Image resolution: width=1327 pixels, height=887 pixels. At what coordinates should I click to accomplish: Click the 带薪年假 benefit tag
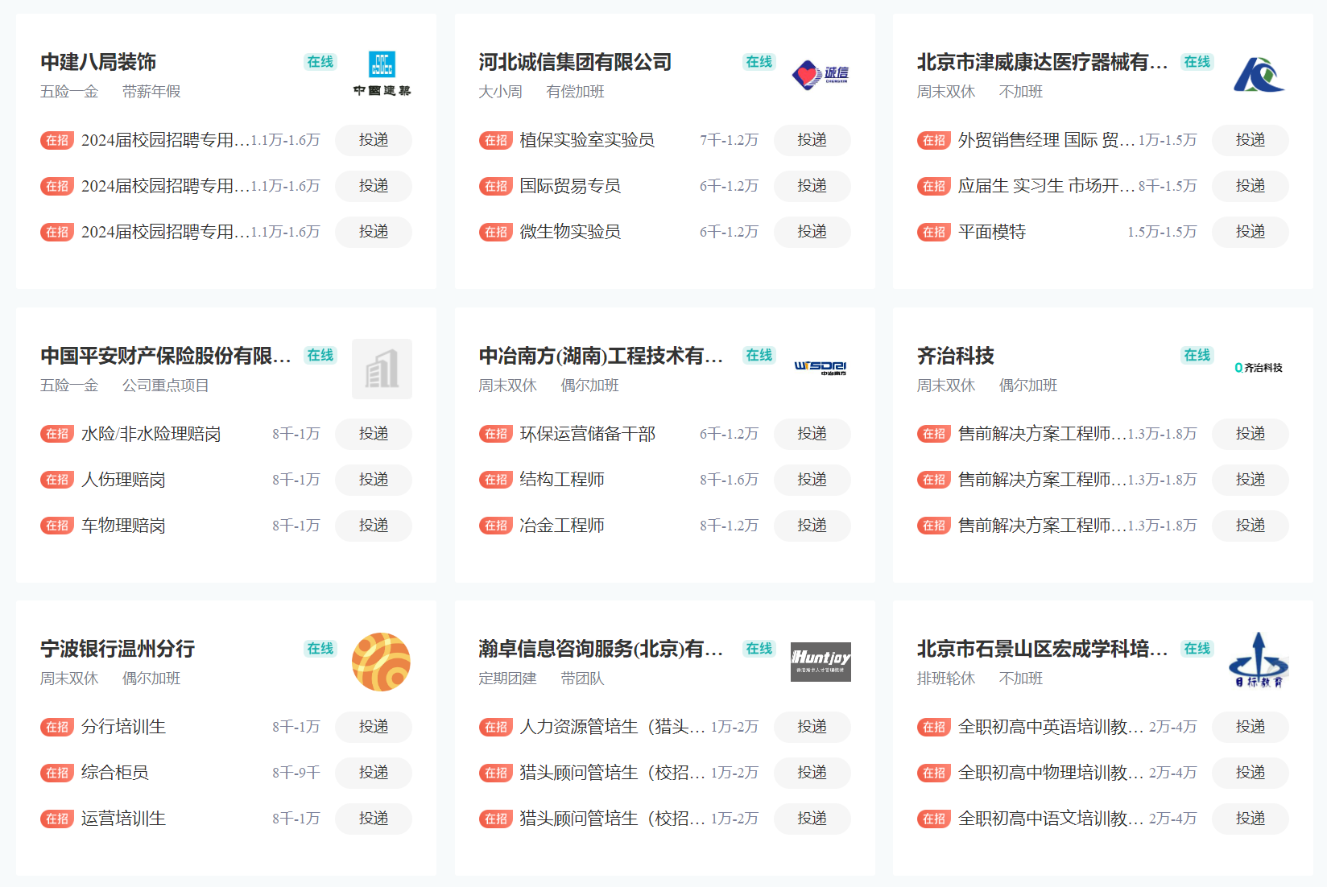(151, 92)
